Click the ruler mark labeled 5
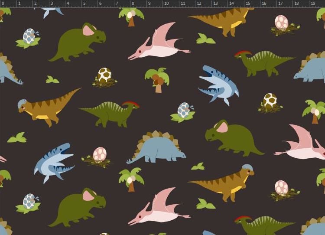Viewport: 325px width, 235px height. (x=84, y=3)
